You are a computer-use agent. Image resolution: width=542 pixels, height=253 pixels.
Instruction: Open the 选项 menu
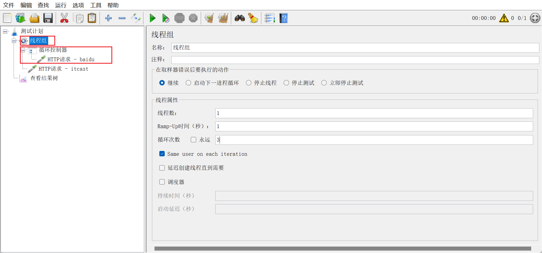point(78,5)
